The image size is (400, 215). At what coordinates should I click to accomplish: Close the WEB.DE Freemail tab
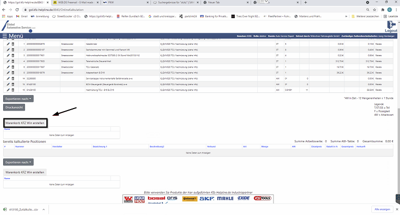pyautogui.click(x=97, y=3)
